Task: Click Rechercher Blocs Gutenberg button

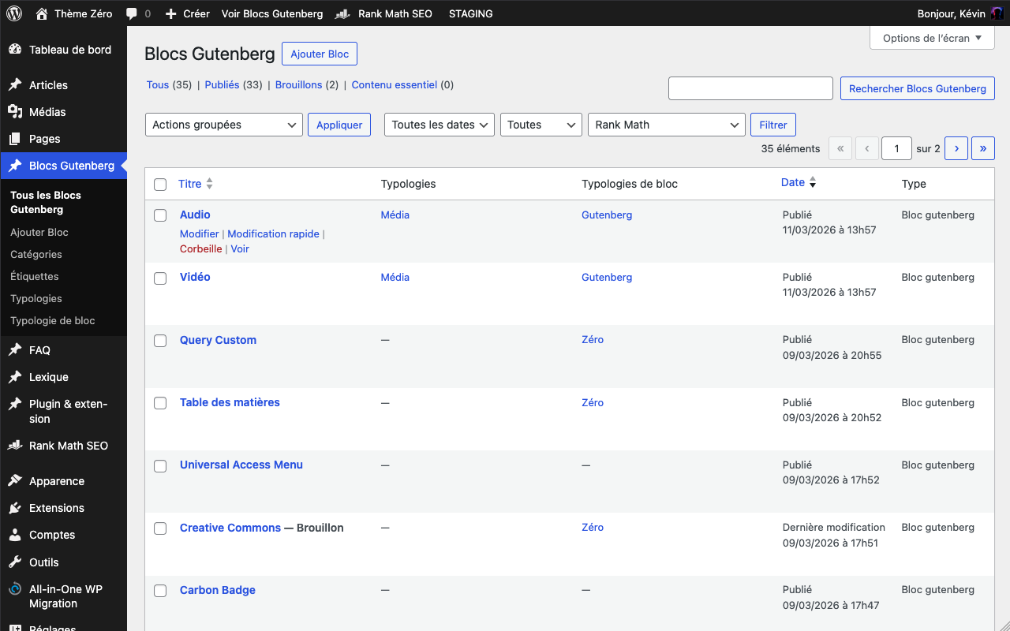Action: [918, 88]
